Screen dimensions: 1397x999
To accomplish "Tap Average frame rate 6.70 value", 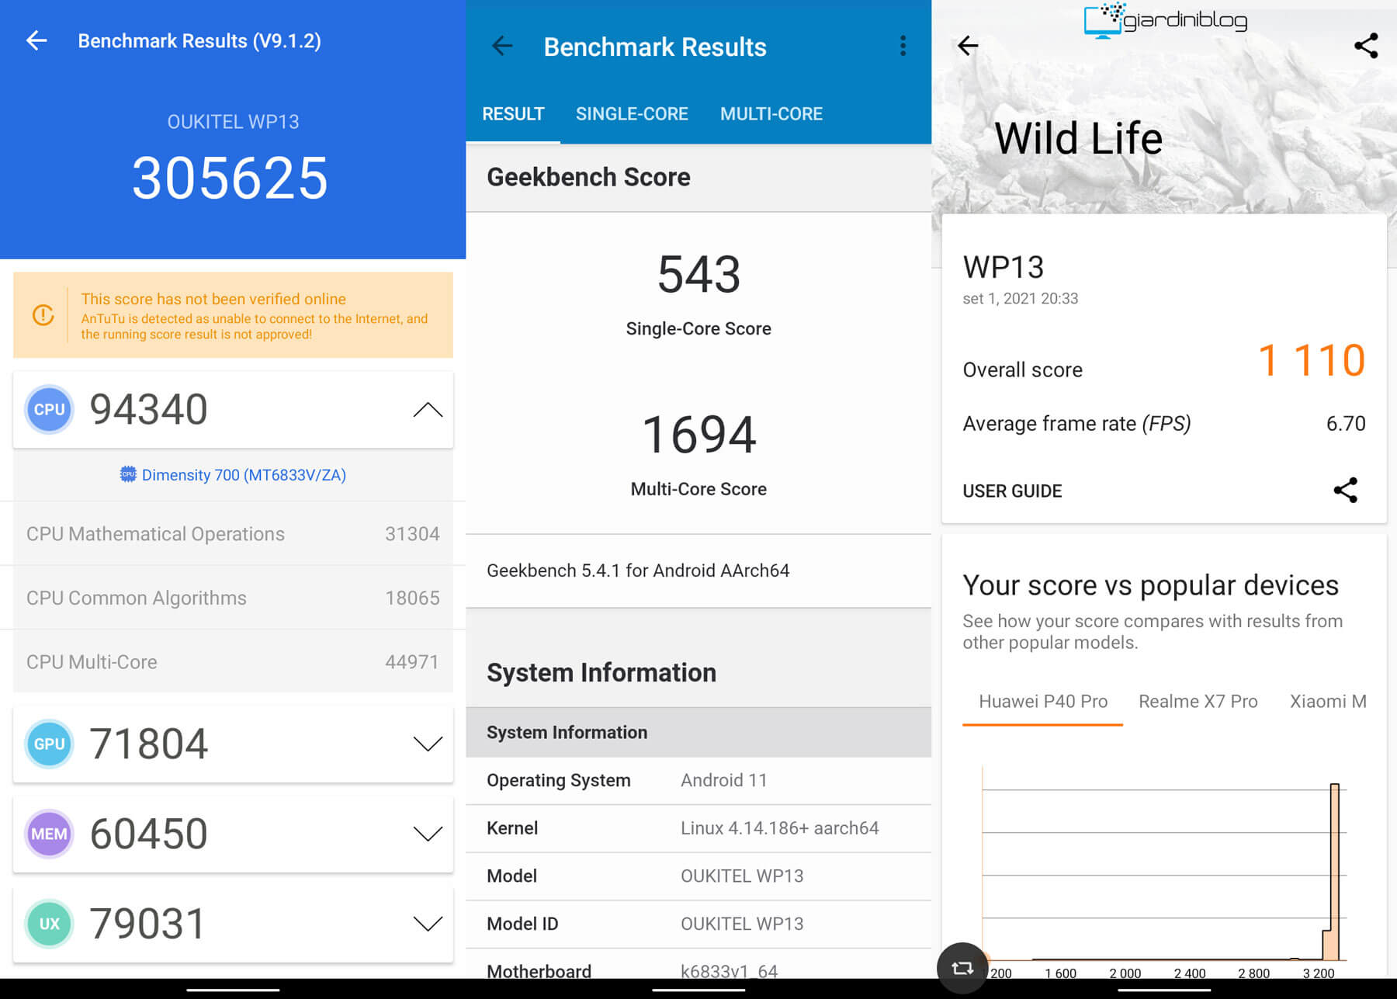I will point(1346,424).
